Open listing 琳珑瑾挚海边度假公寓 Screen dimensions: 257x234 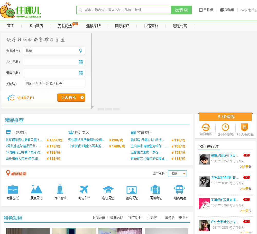(24, 140)
